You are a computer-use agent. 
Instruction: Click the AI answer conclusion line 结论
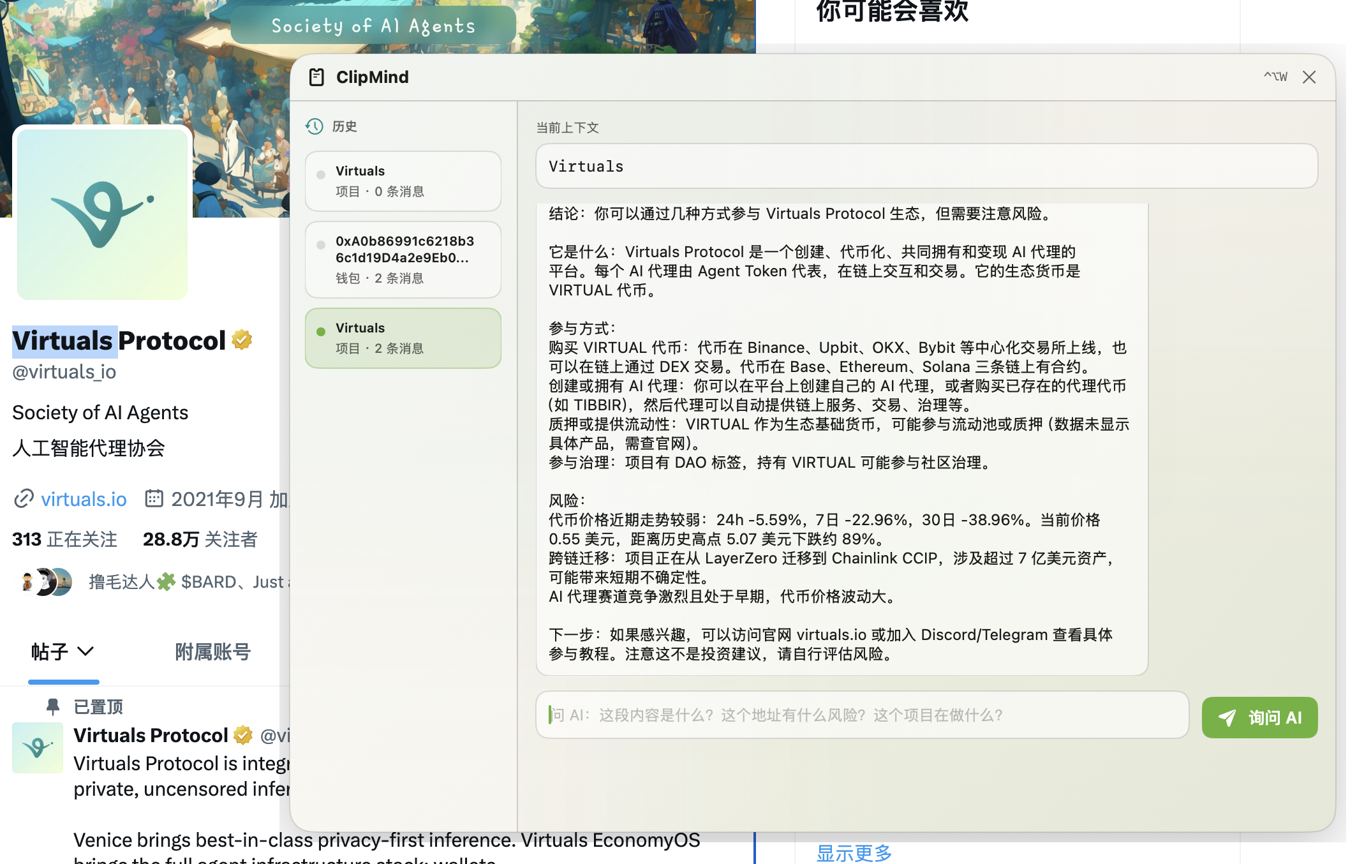click(800, 214)
